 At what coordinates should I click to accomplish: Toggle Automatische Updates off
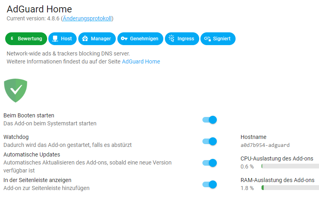(x=210, y=163)
